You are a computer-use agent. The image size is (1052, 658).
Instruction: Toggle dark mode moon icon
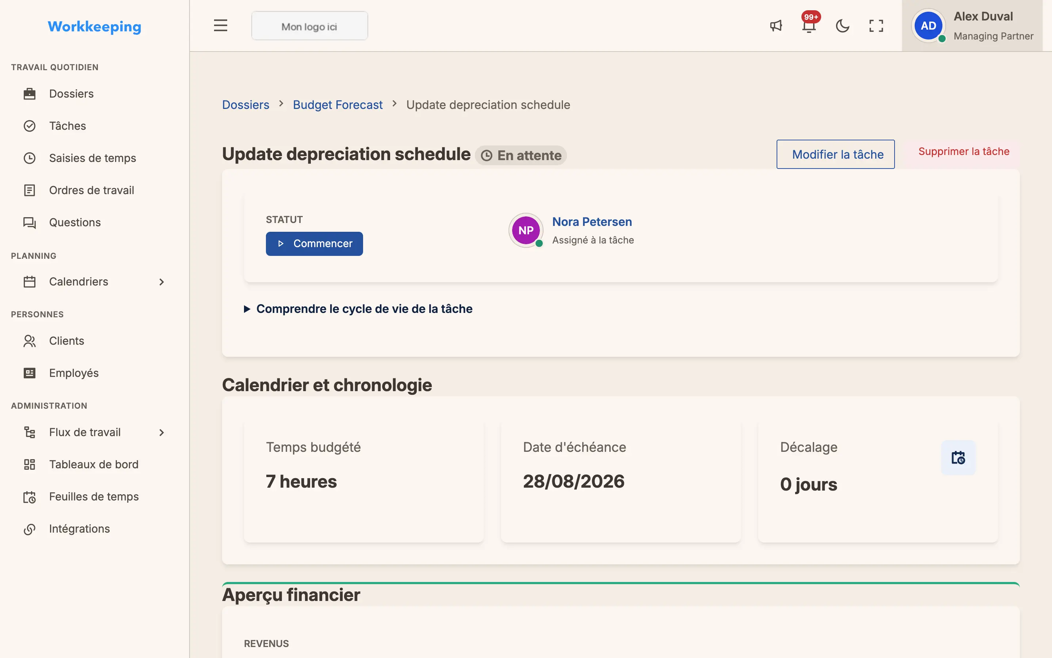click(x=842, y=26)
